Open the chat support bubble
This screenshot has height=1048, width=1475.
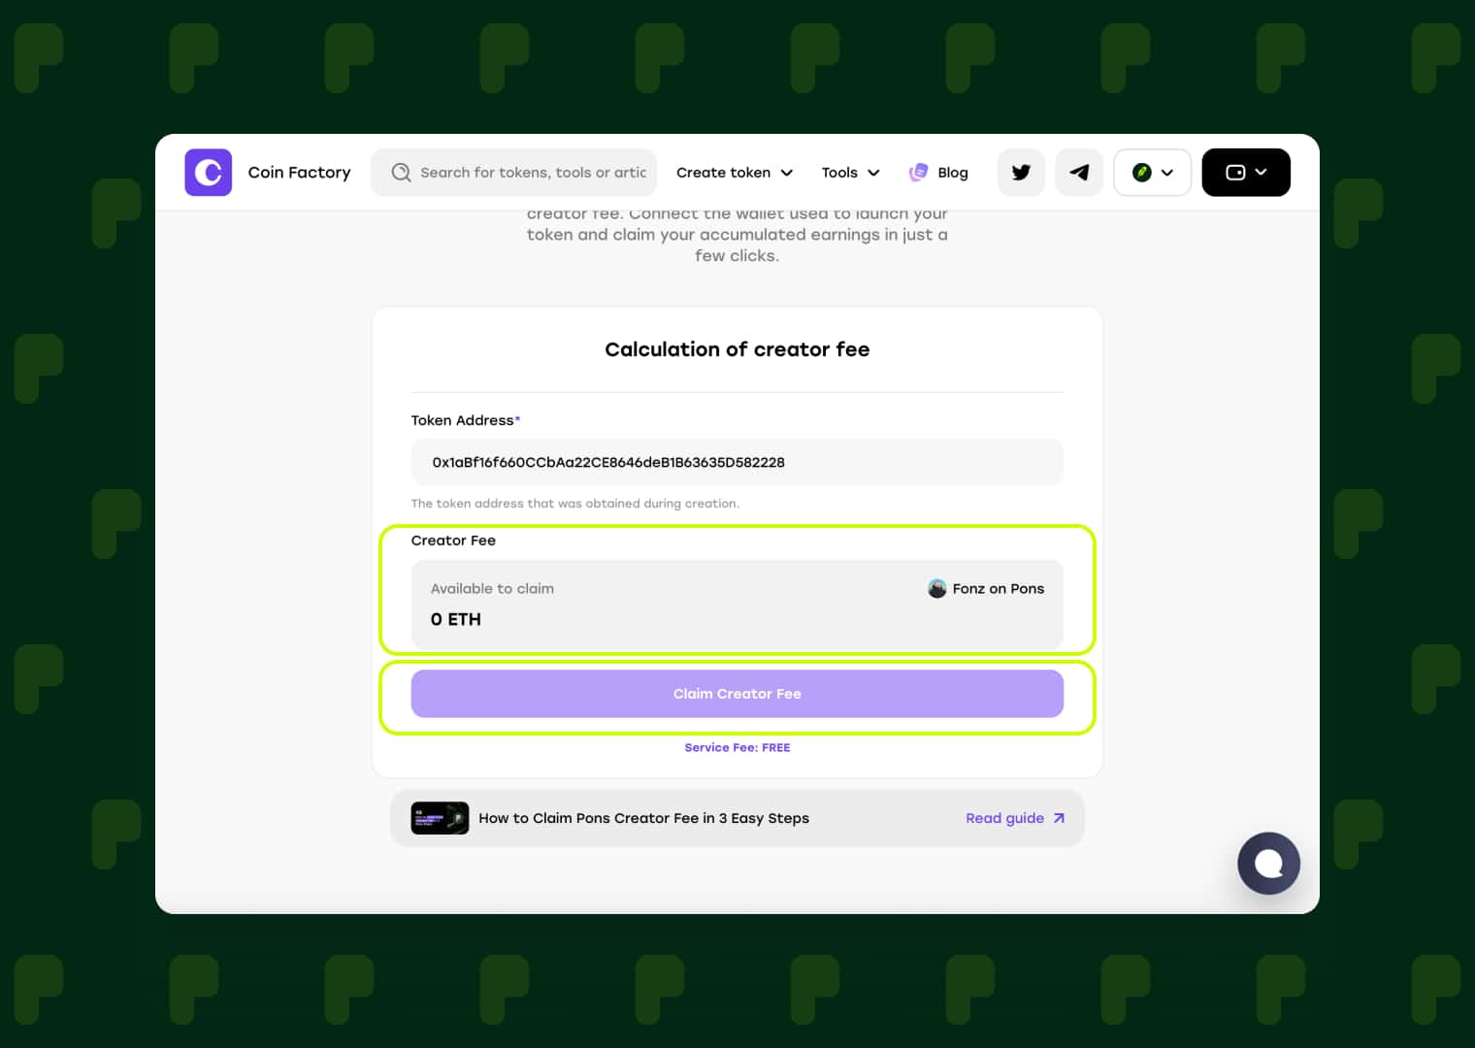point(1268,864)
